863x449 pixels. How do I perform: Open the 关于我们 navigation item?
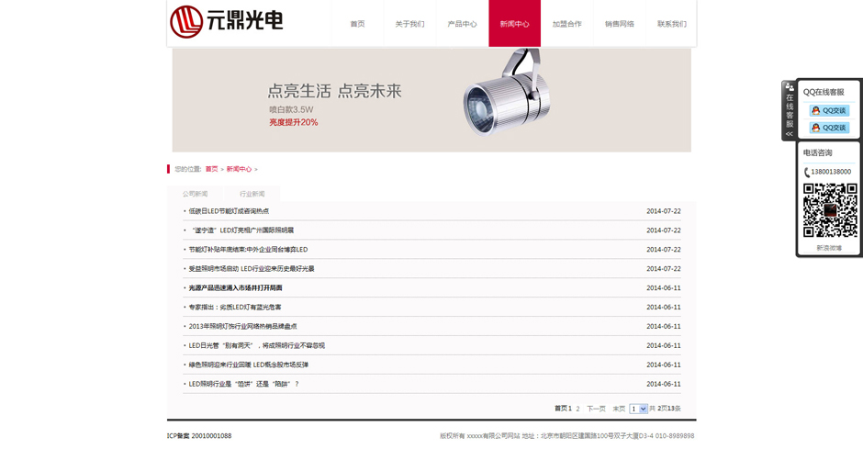(410, 24)
